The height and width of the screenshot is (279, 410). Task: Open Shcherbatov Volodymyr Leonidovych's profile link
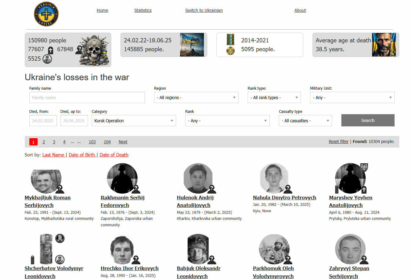pyautogui.click(x=54, y=272)
